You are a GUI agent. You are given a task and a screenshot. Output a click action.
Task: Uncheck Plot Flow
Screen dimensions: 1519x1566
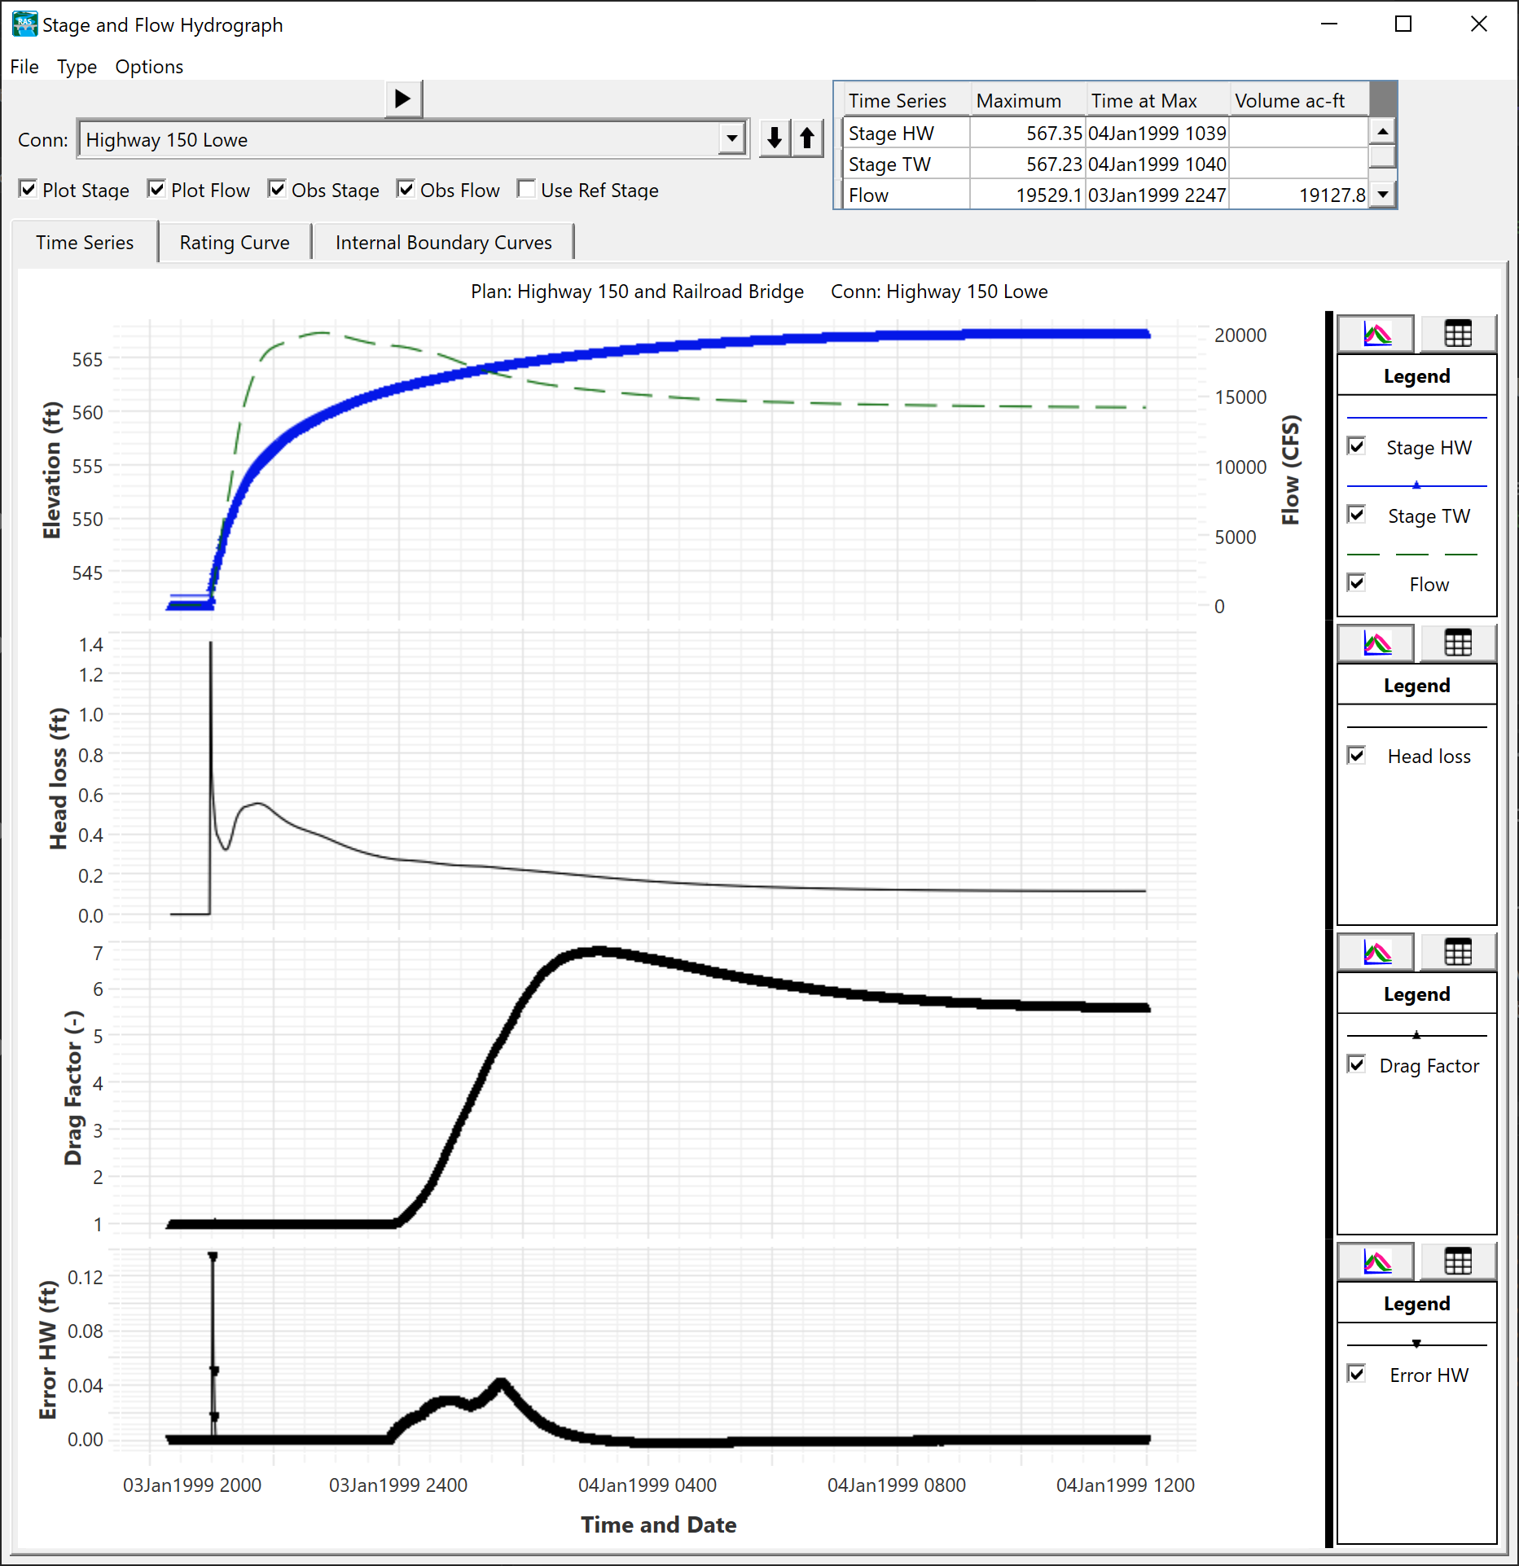(156, 188)
